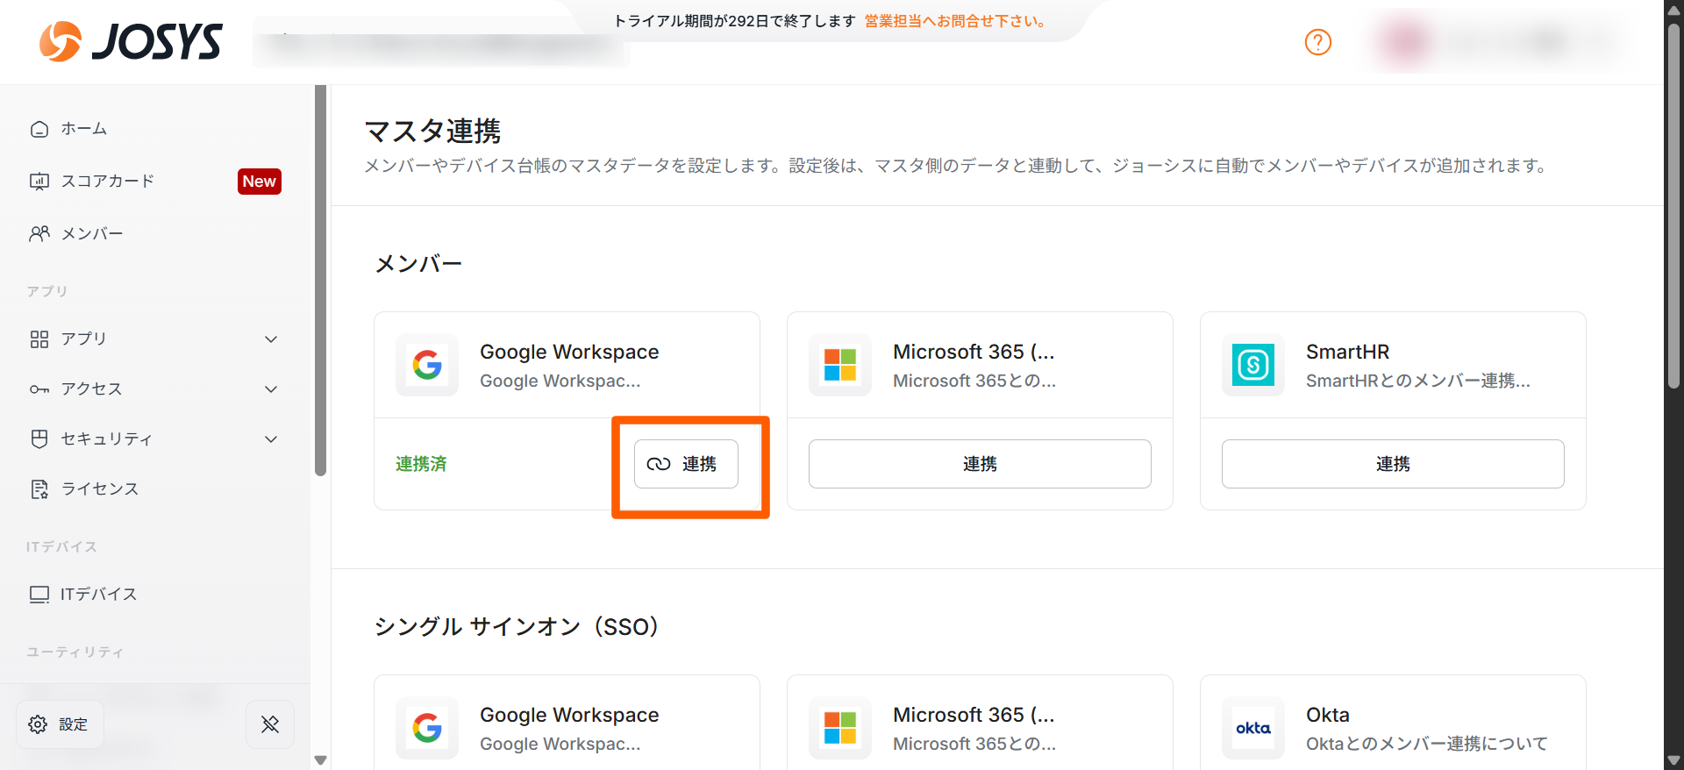Click the Google Workspace icon in the SSO section
The width and height of the screenshot is (1684, 770).
(x=427, y=728)
